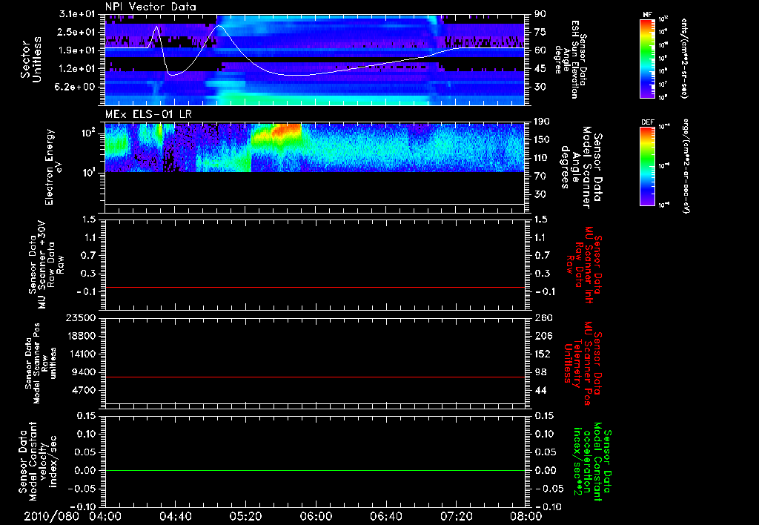Click the '1.9e+01' sector tick label

(x=76, y=50)
